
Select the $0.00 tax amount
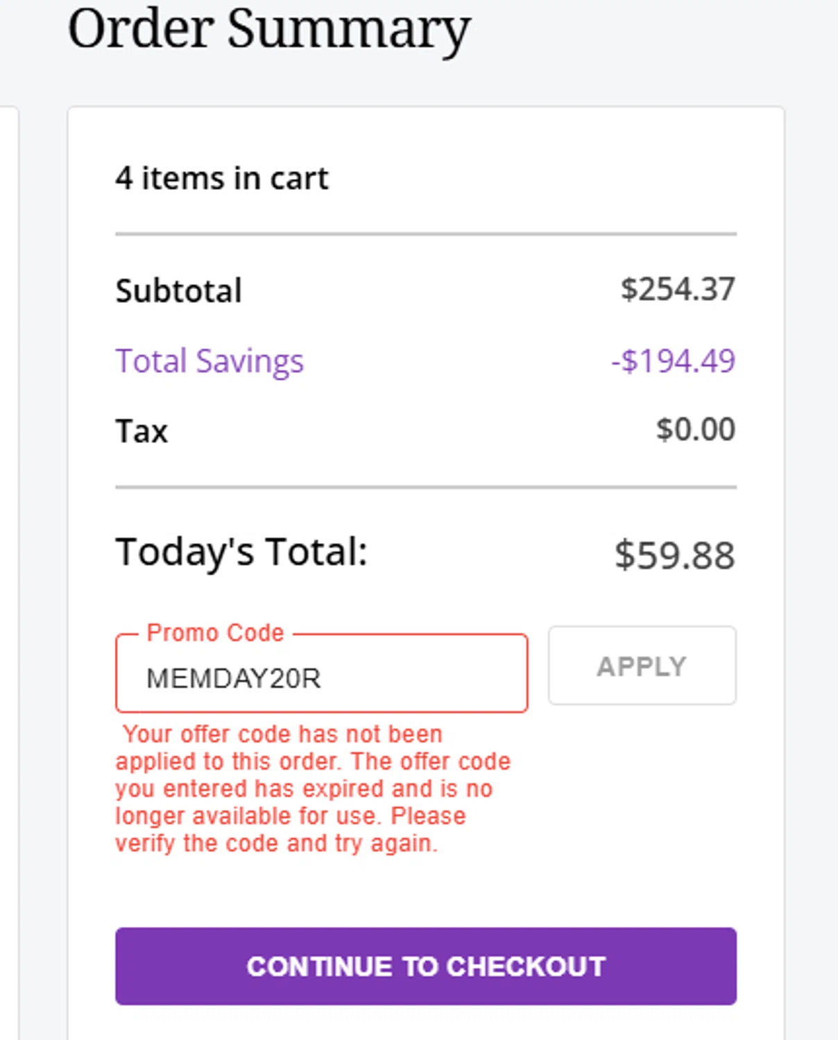[695, 430]
